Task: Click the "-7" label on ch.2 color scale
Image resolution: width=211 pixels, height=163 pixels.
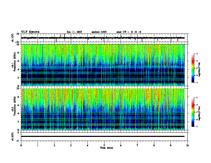Action: [197, 127]
